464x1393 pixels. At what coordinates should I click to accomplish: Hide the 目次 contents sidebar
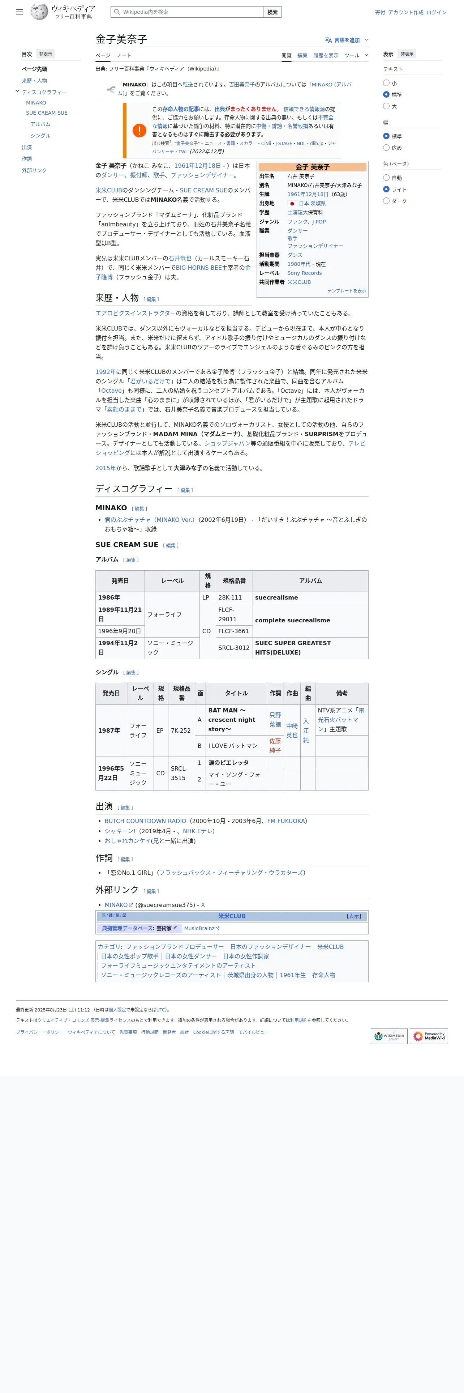pos(46,54)
